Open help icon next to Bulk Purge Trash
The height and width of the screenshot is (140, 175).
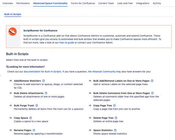click(37, 106)
